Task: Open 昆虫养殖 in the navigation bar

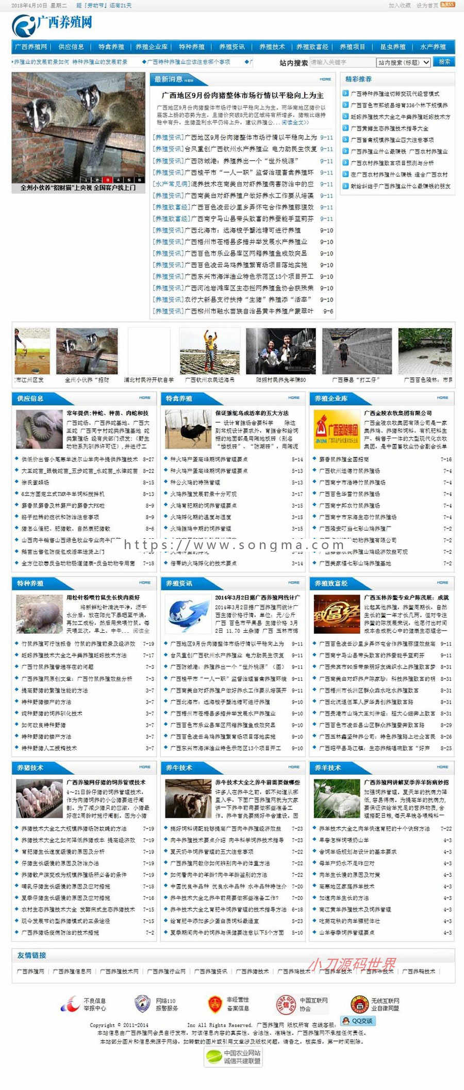Action: 393,47
